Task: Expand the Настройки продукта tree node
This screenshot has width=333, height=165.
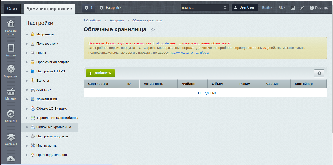Action: pyautogui.click(x=27, y=136)
